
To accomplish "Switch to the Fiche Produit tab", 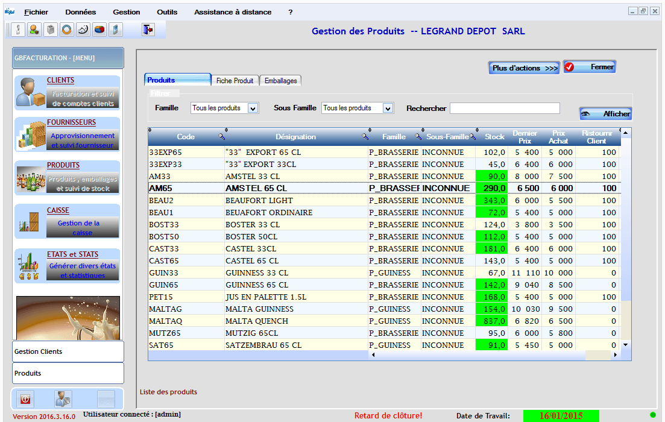I will click(235, 81).
